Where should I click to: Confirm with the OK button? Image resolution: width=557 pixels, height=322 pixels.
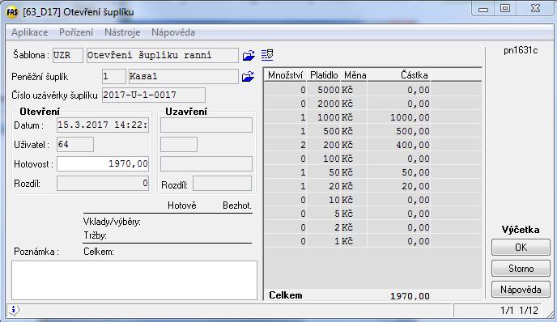tap(521, 247)
